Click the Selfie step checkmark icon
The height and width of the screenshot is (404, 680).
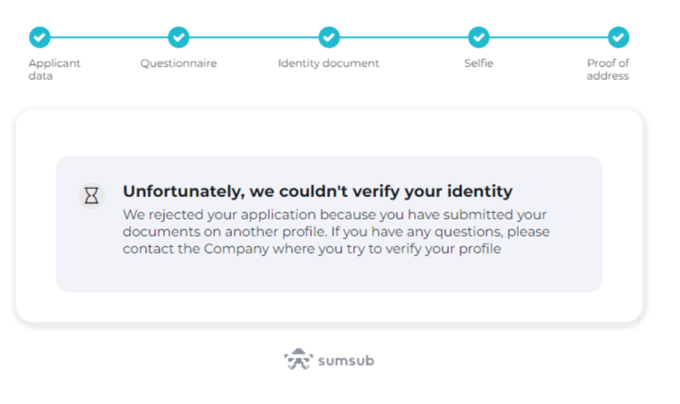pos(478,38)
